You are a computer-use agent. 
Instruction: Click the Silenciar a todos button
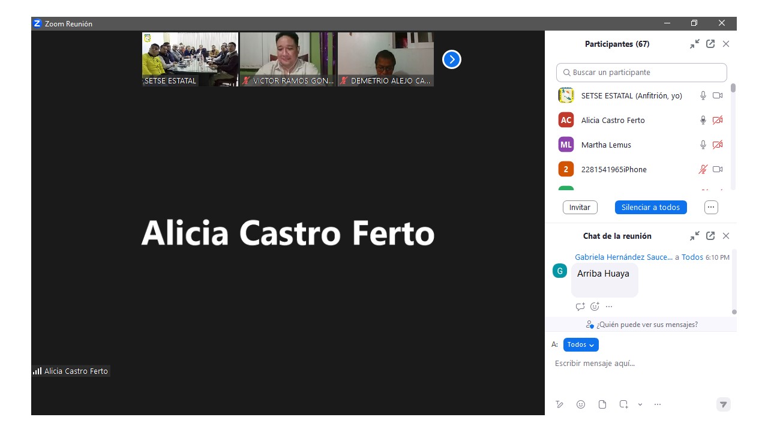pyautogui.click(x=650, y=207)
